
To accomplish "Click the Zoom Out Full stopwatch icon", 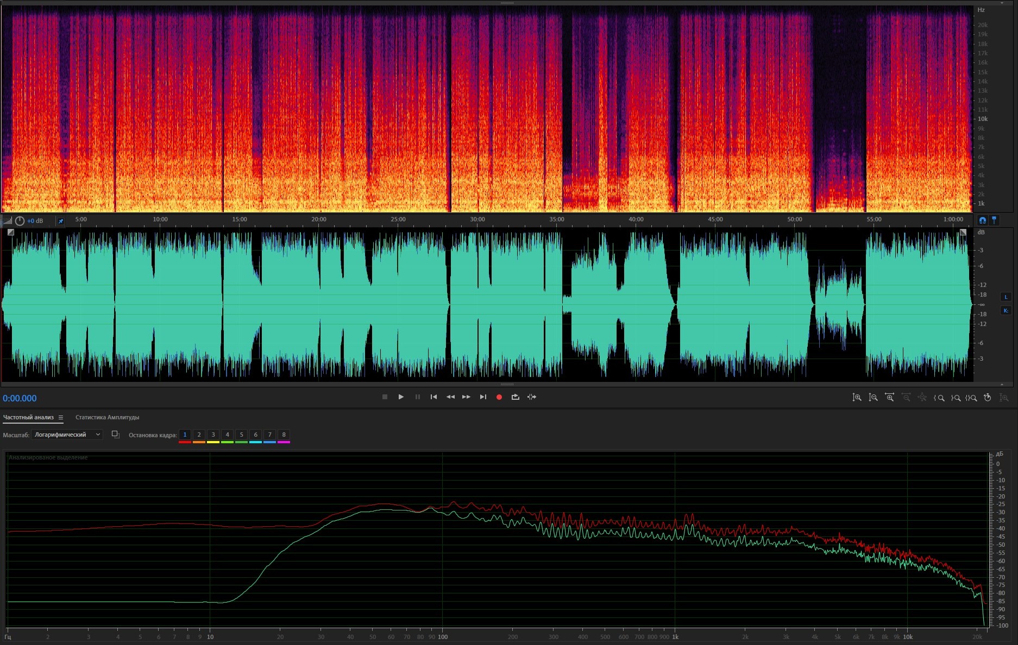I will coord(988,398).
